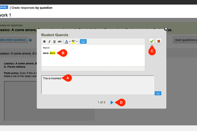Expand the highlight color dropdown arrow

coord(77,42)
